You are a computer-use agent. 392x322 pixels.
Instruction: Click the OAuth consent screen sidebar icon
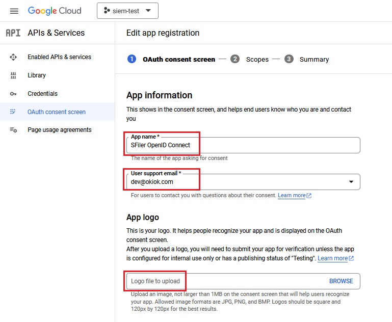(13, 112)
